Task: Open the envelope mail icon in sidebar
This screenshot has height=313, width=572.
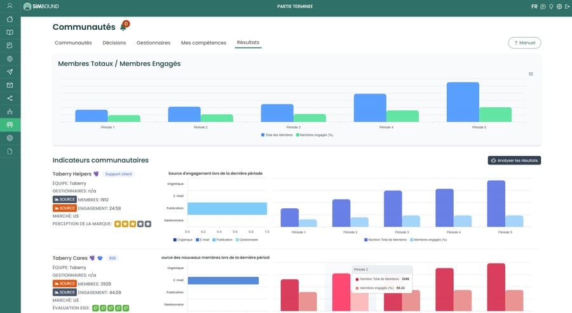Action: [10, 85]
